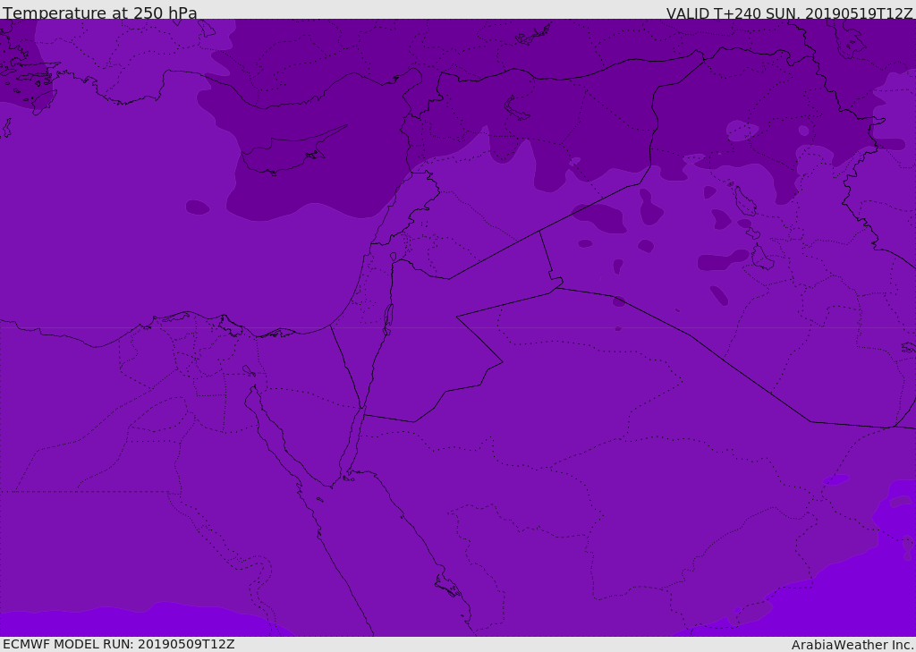Click the 'ArabiaWeather Inc' credit text

(852, 645)
